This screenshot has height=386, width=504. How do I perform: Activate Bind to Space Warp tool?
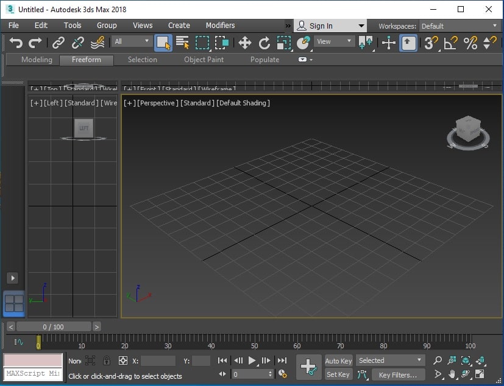[98, 43]
